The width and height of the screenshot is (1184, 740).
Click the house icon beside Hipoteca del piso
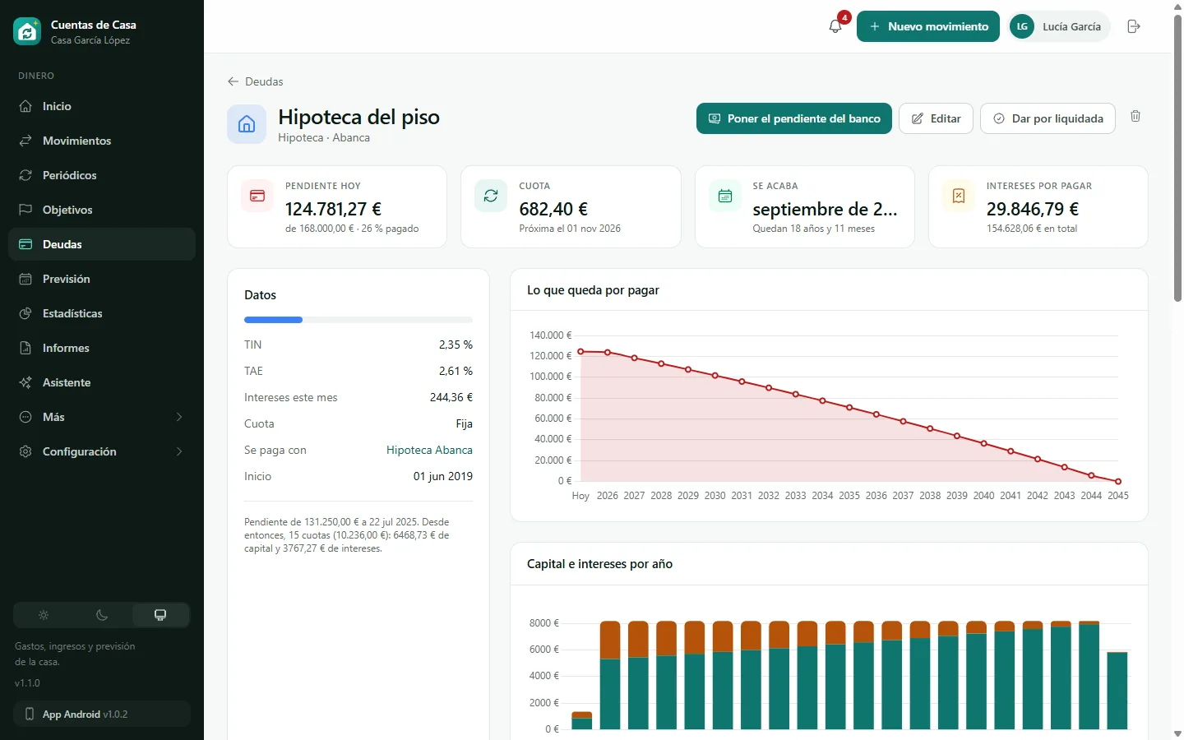(x=247, y=124)
